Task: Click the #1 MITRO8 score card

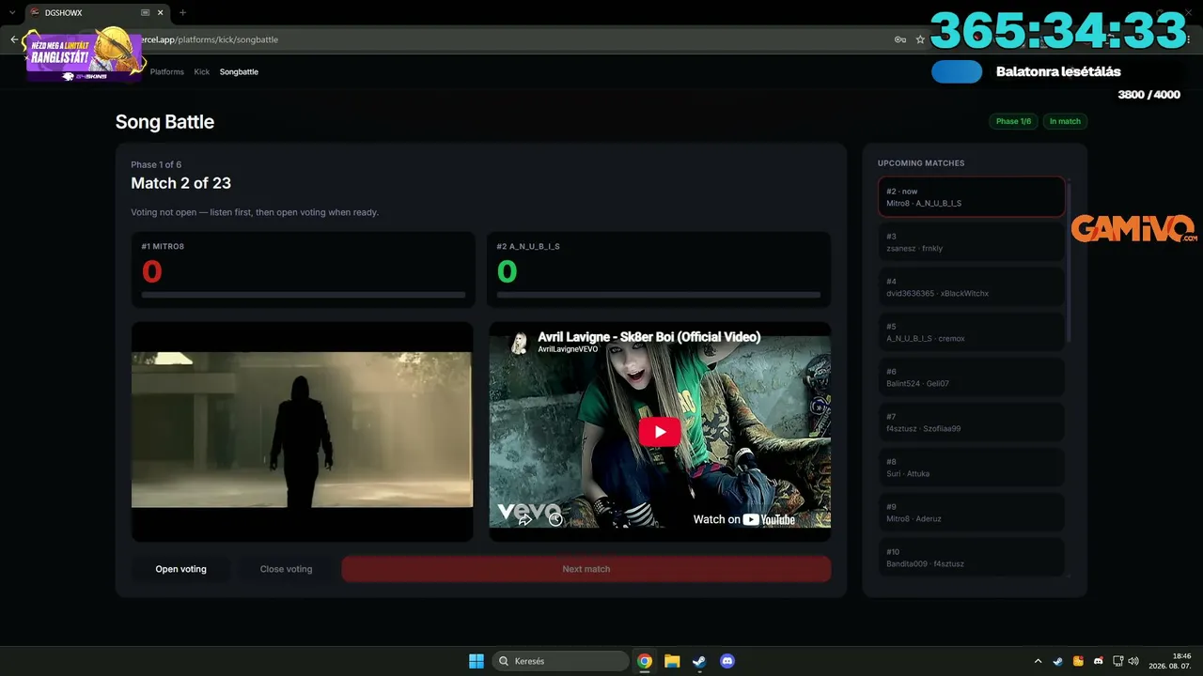Action: click(x=303, y=269)
